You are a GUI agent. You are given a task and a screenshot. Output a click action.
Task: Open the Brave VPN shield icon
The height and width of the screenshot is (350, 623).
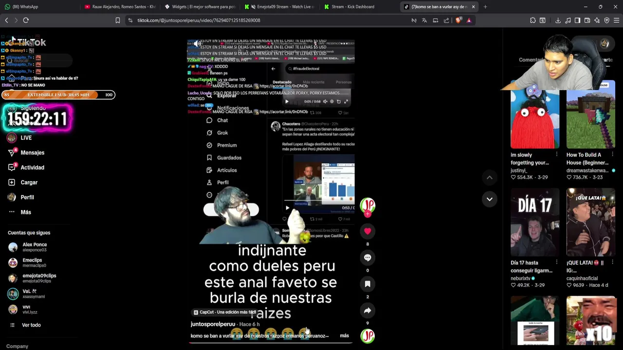(x=607, y=20)
